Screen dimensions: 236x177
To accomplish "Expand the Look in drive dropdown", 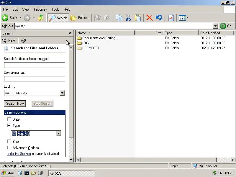I will coord(63,93).
